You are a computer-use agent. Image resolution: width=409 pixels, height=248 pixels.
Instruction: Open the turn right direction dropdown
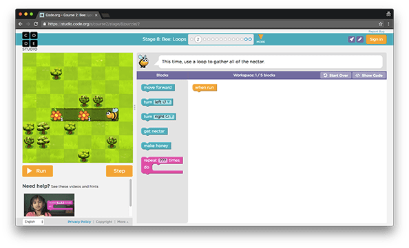click(164, 117)
